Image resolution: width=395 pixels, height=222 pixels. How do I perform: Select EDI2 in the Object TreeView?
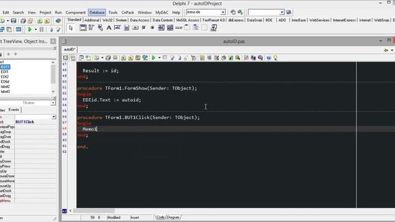click(x=5, y=76)
